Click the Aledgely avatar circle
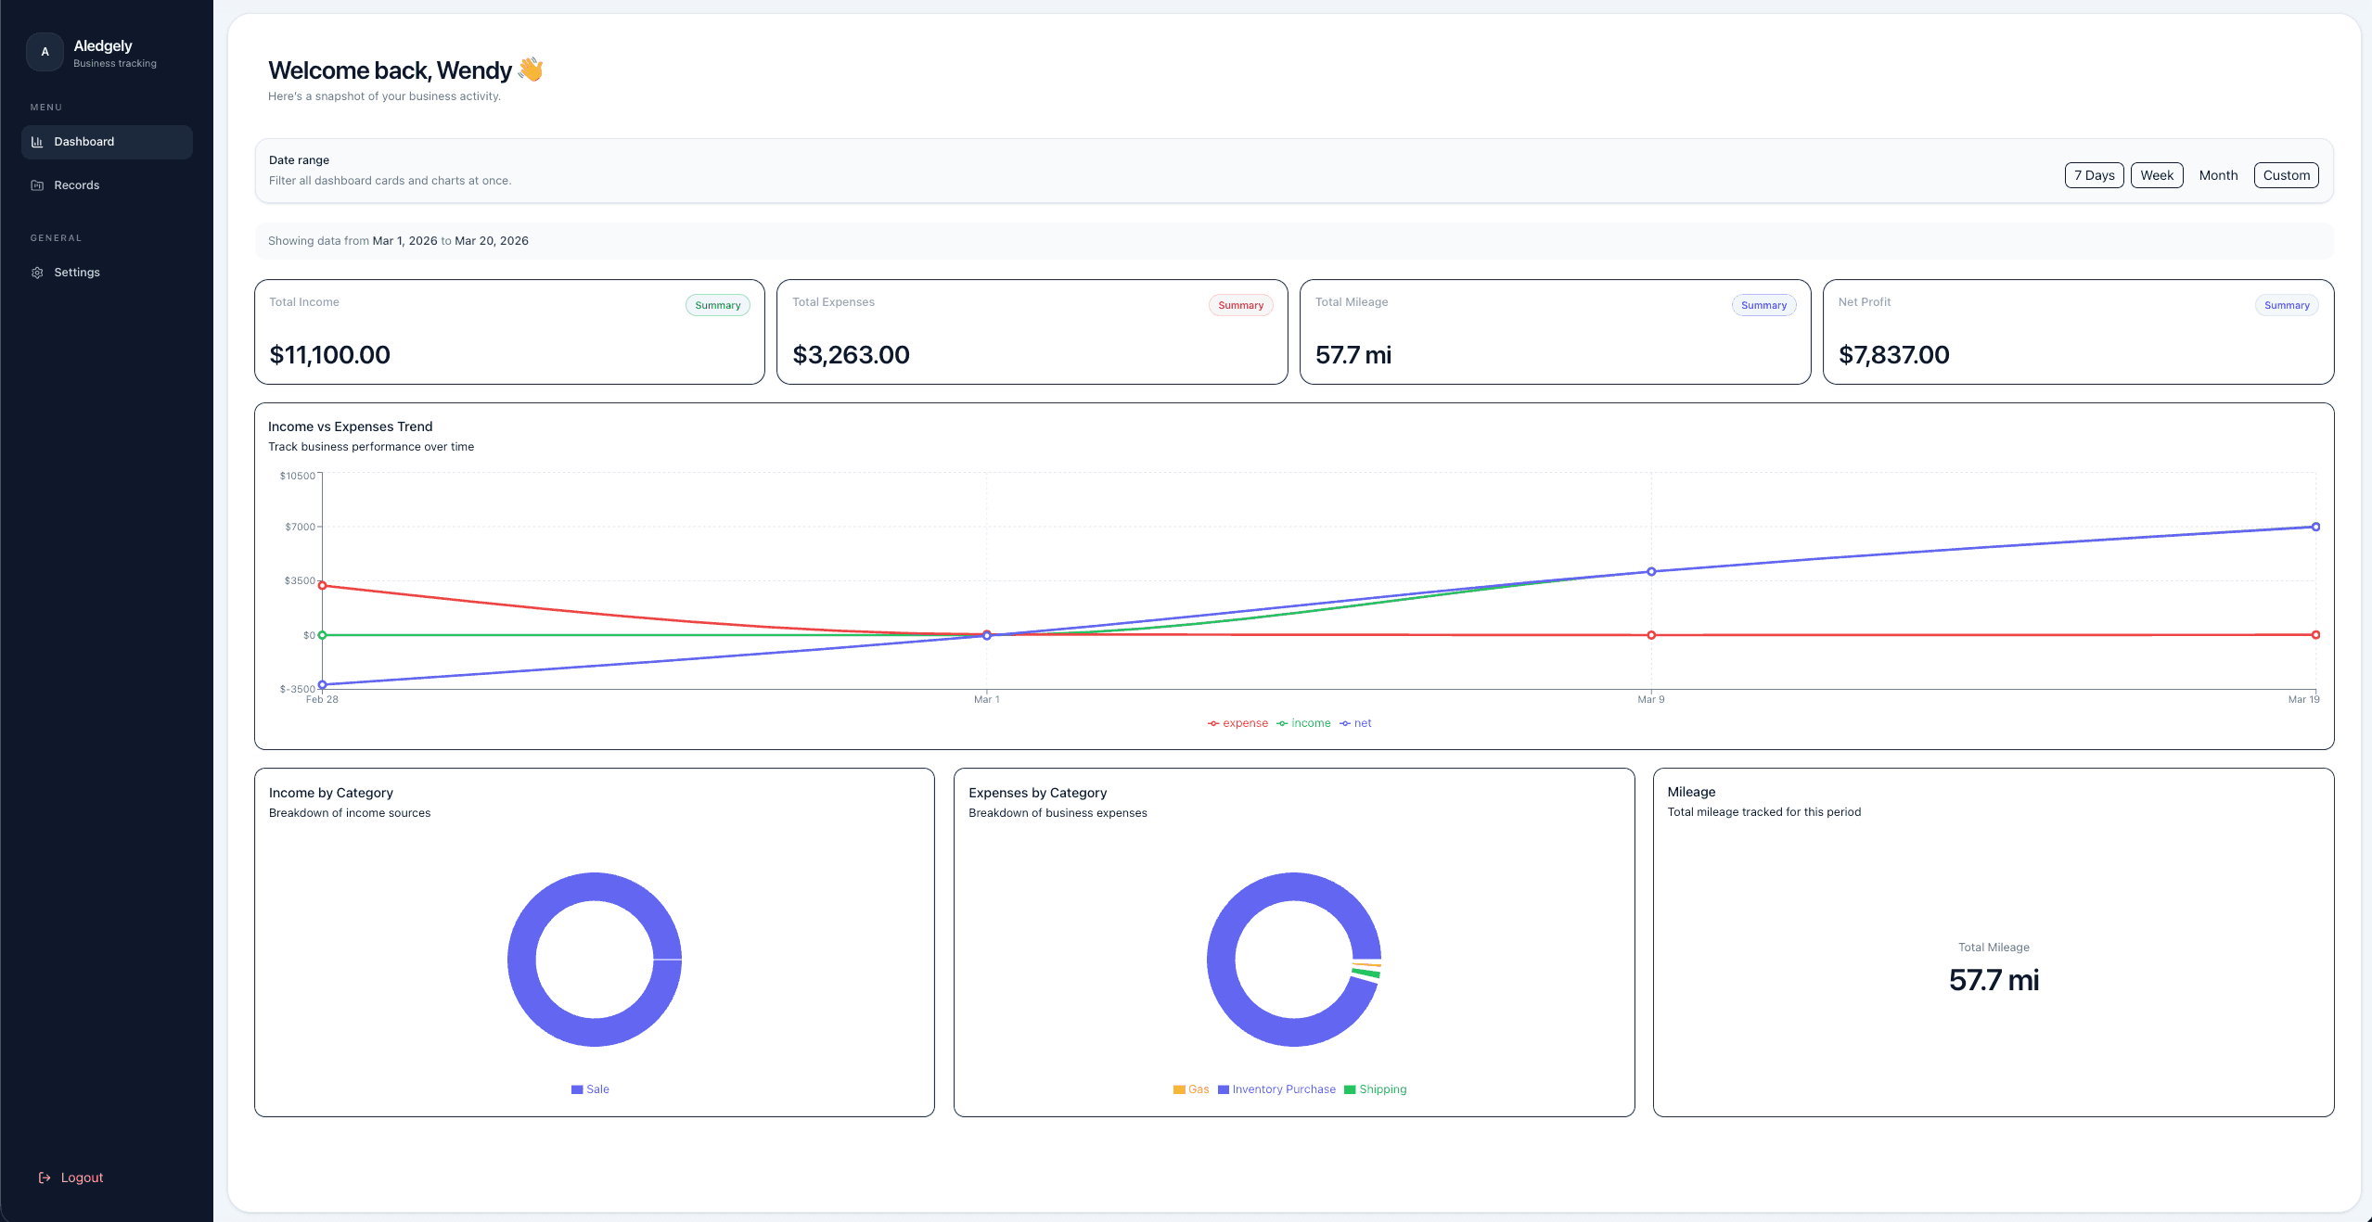 tap(45, 52)
